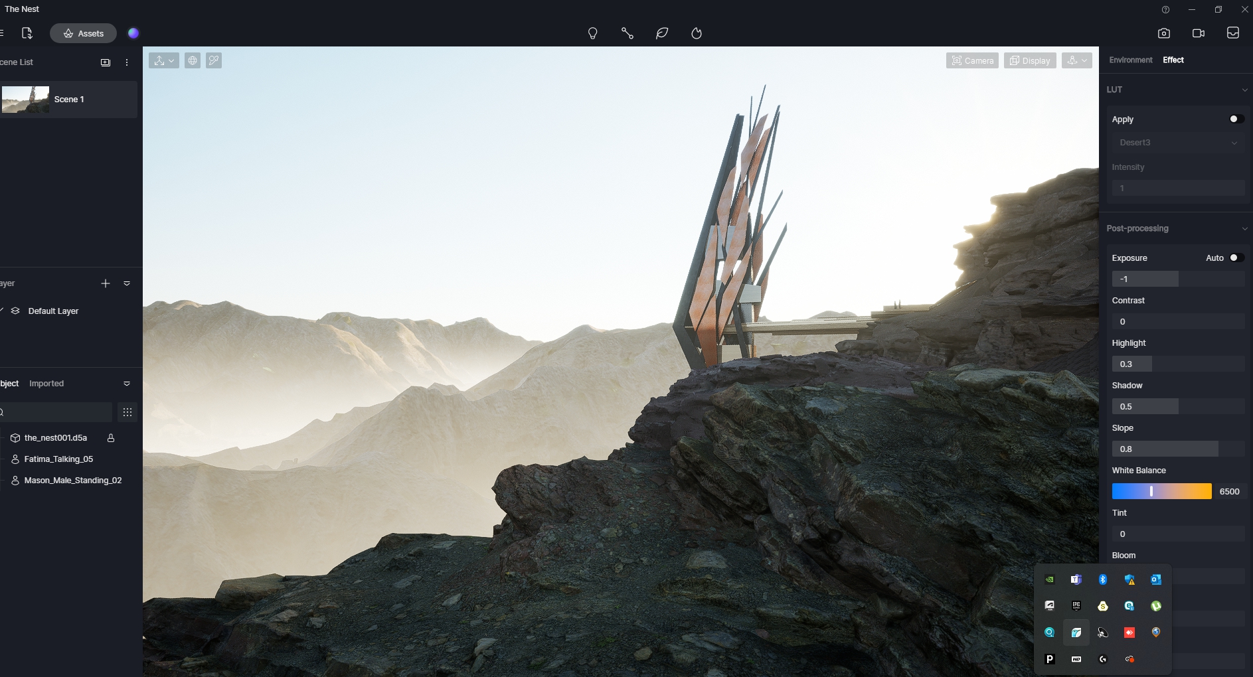Click the Display button in viewport
The height and width of the screenshot is (677, 1253).
(x=1029, y=60)
